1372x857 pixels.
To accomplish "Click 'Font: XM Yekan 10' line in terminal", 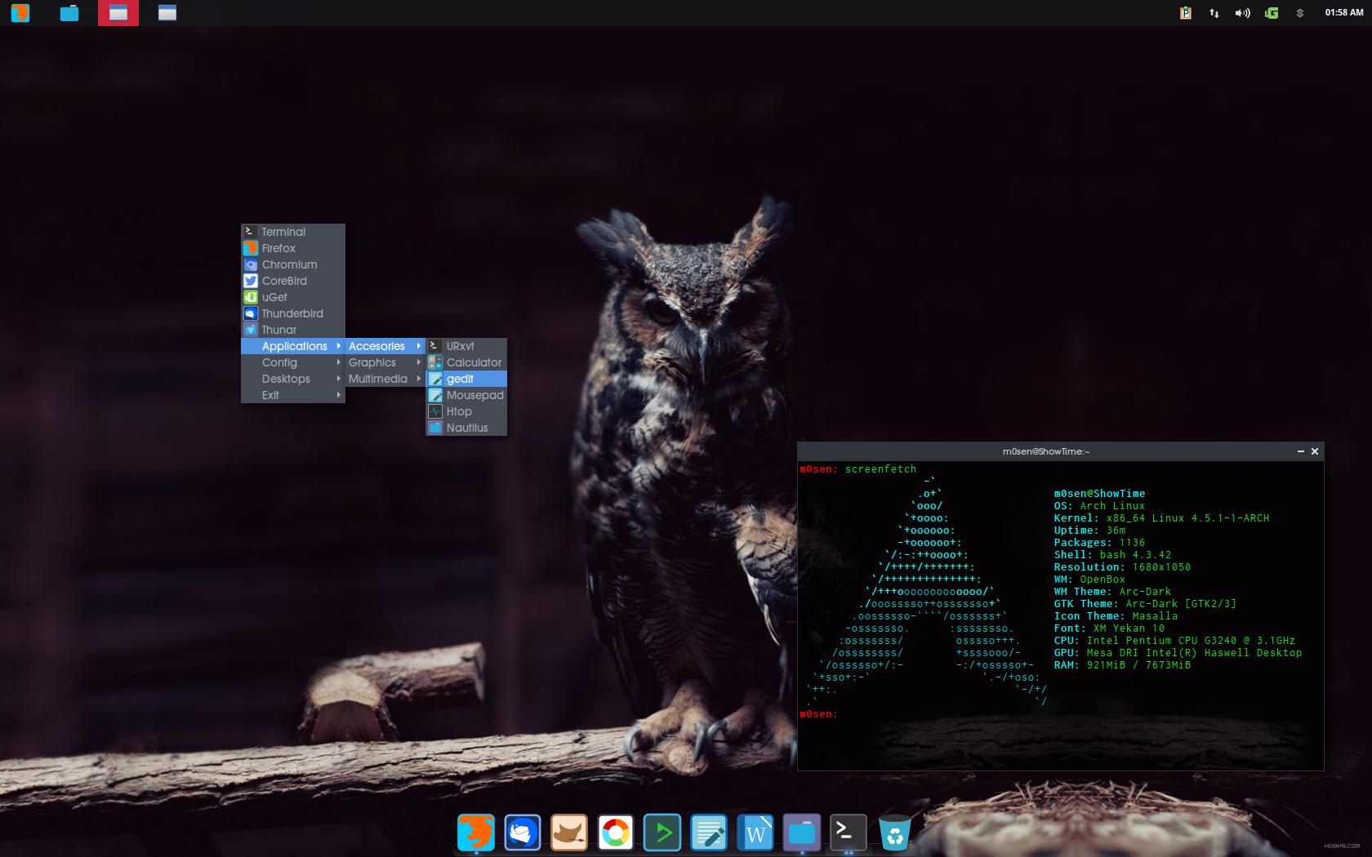I will pyautogui.click(x=1109, y=628).
